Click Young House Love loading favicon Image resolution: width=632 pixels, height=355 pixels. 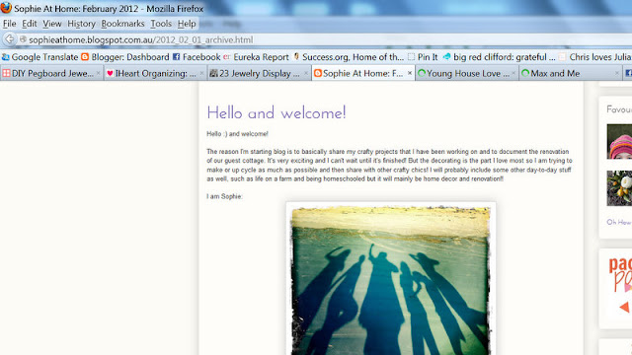point(422,73)
